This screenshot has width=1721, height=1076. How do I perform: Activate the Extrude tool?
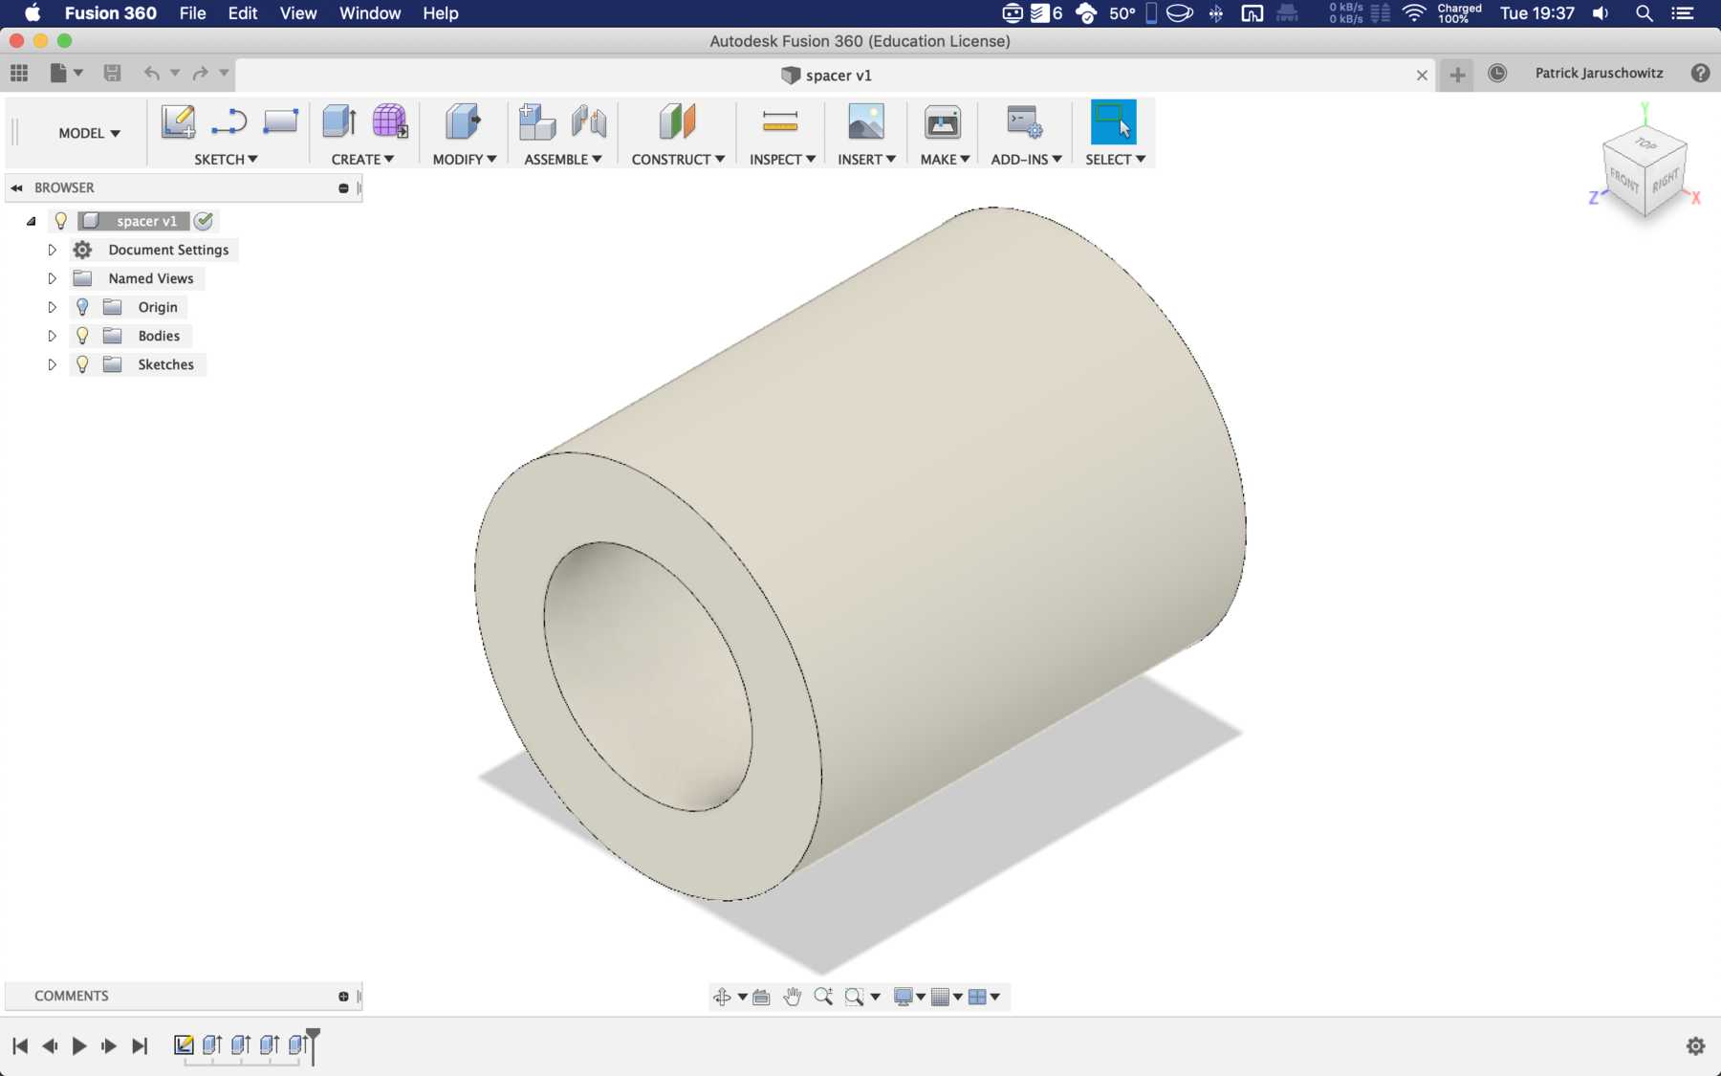point(339,121)
